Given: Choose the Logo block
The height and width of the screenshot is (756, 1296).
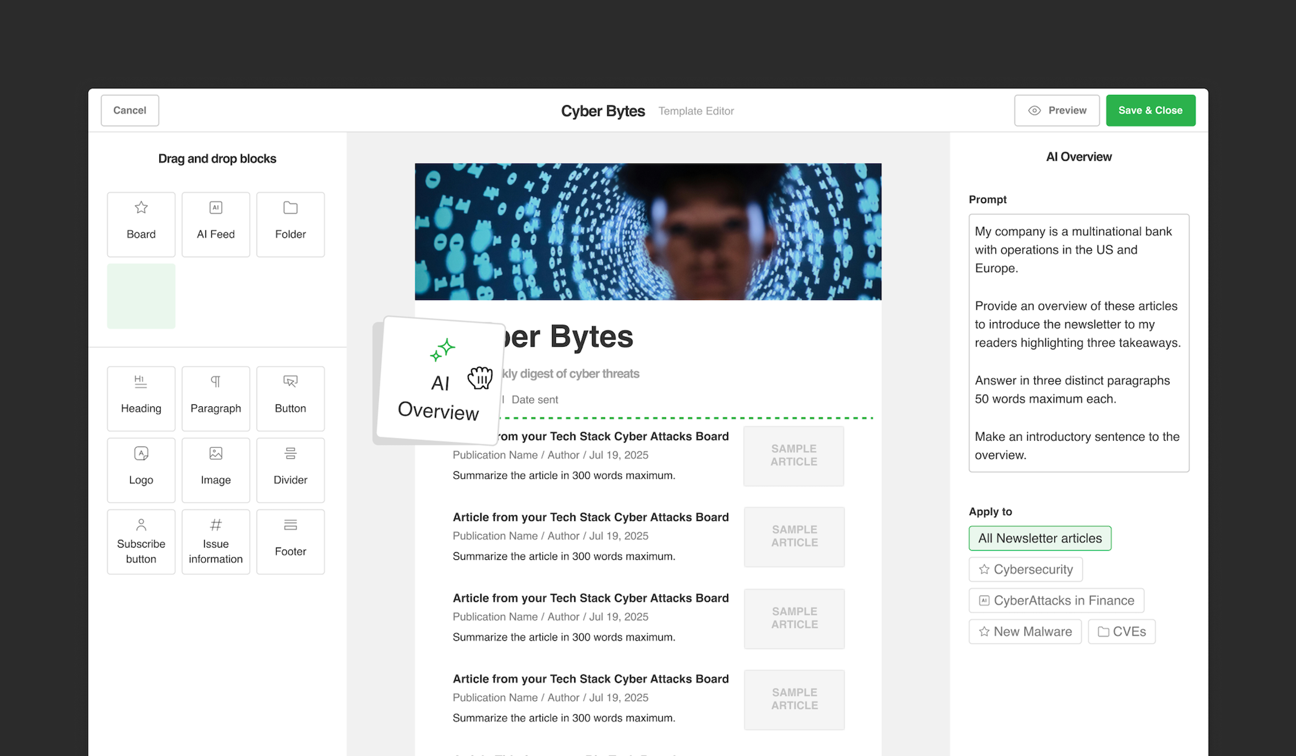Looking at the screenshot, I should (141, 470).
